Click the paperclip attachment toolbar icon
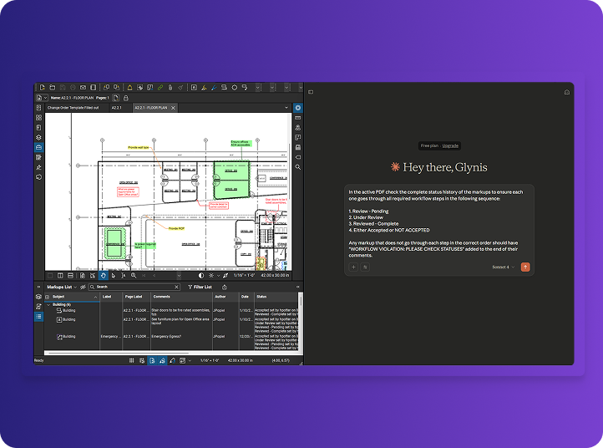603x448 pixels. (170, 88)
